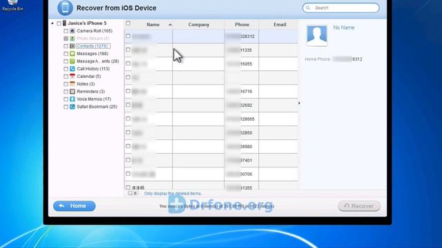Sort by the Phone column header
442x248 pixels.
[x=242, y=25]
